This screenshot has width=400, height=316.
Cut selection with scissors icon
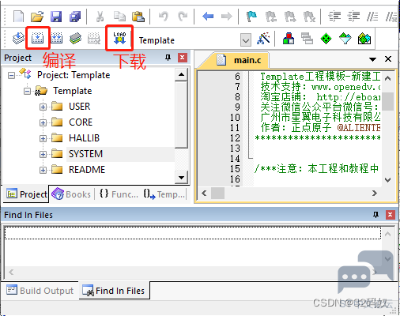[100, 17]
